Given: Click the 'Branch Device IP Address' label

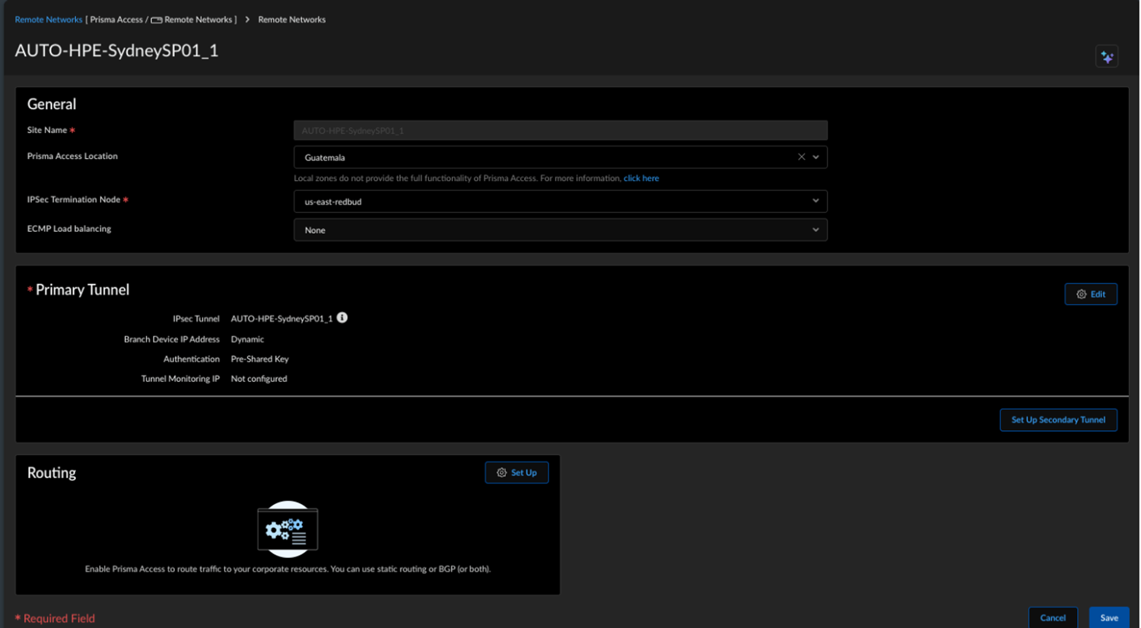Looking at the screenshot, I should point(172,339).
